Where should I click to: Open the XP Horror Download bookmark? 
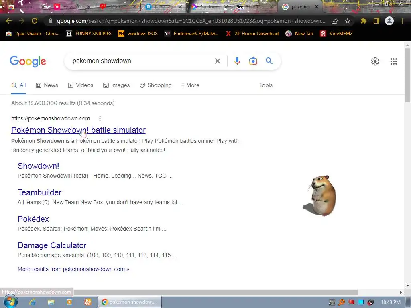(252, 34)
